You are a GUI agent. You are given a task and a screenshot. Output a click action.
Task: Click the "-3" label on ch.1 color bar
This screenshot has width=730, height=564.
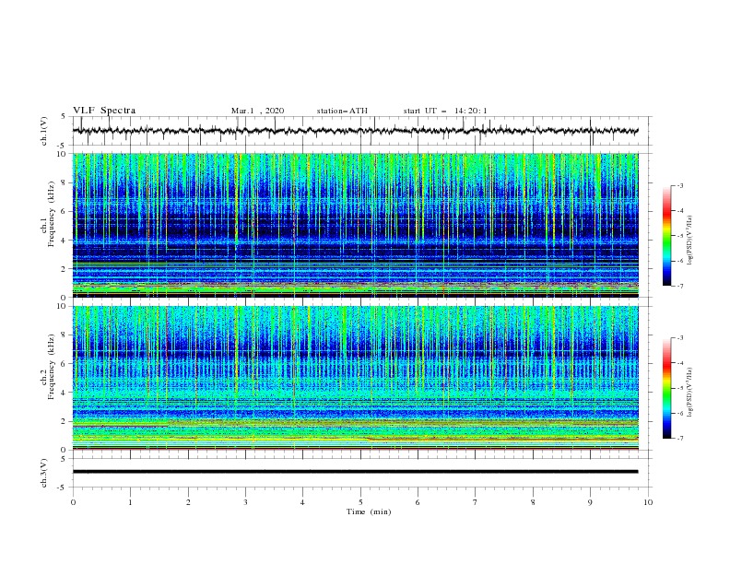coord(679,185)
